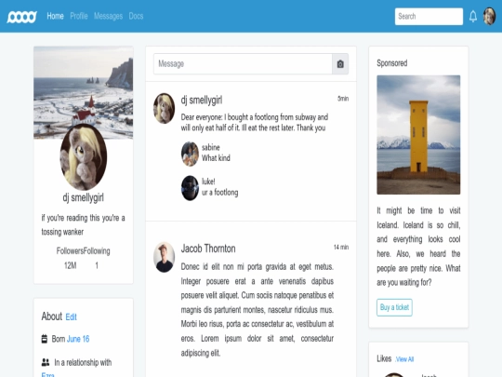Open the sponsored yellow tower image
This screenshot has height=377, width=502.
pyautogui.click(x=418, y=135)
